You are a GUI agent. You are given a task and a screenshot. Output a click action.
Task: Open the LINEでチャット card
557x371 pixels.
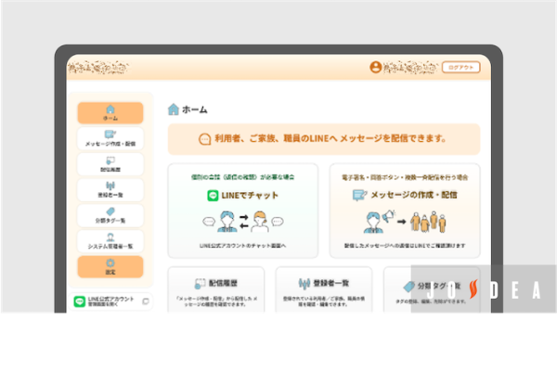tap(243, 211)
